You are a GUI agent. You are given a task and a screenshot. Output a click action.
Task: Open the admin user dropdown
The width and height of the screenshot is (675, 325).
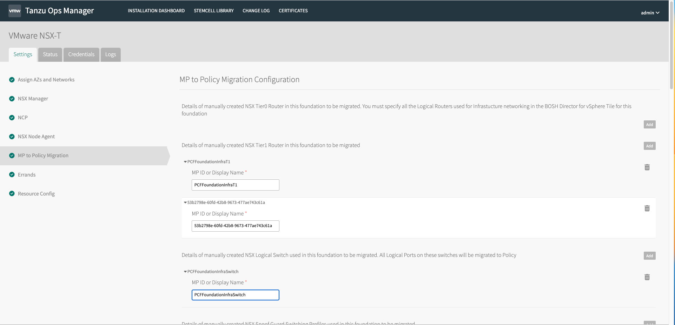tap(650, 13)
